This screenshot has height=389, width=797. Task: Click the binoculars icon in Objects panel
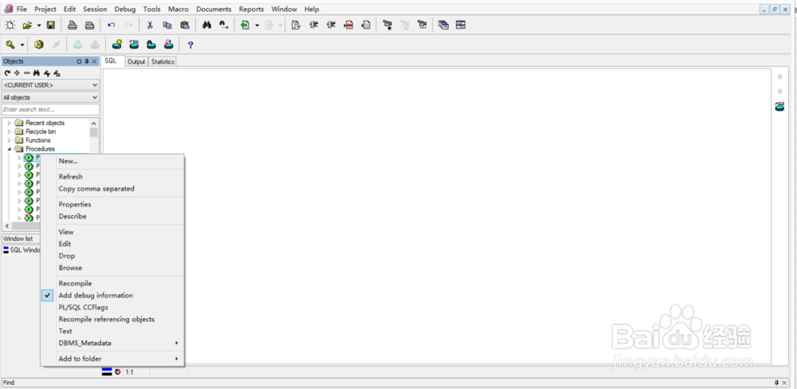click(37, 73)
